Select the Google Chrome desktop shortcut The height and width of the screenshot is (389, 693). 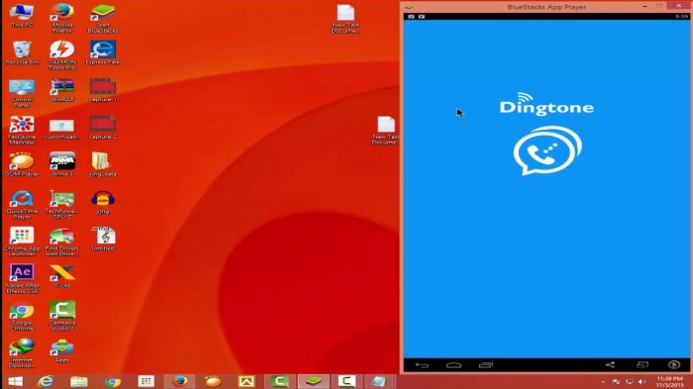[x=22, y=317]
